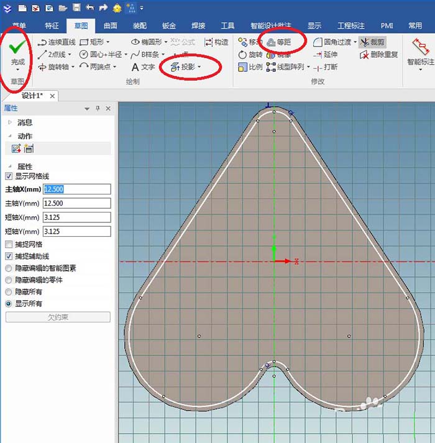The image size is (435, 443).
Task: Switch to the 装配 ribbon tab
Action: 140,26
